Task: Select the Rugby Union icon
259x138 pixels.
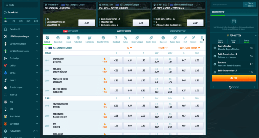Action: pos(151,38)
